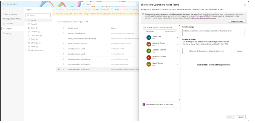
Task: Open the Power Apps app launcher waffle
Action: tap(3, 4)
